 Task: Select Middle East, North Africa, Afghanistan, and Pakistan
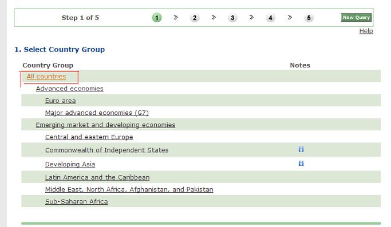click(129, 190)
